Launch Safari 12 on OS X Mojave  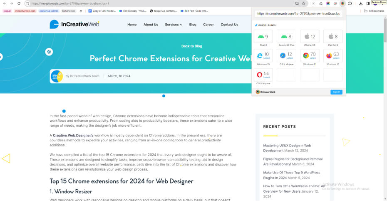click(286, 56)
